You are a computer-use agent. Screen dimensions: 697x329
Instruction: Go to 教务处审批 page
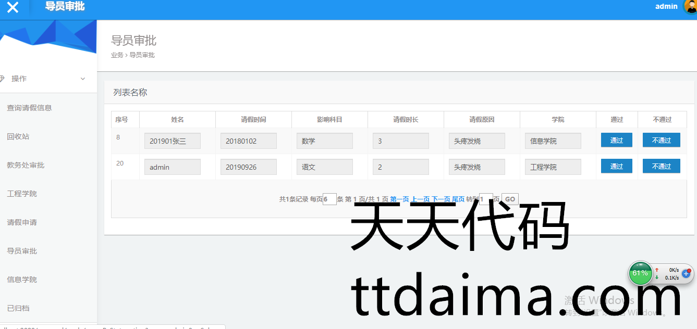point(26,165)
